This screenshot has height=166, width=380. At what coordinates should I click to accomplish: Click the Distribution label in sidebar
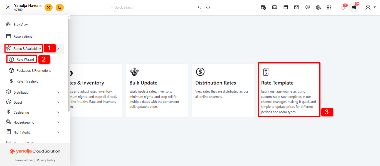point(22,93)
